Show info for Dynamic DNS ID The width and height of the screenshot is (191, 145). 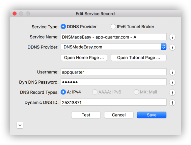(172, 103)
